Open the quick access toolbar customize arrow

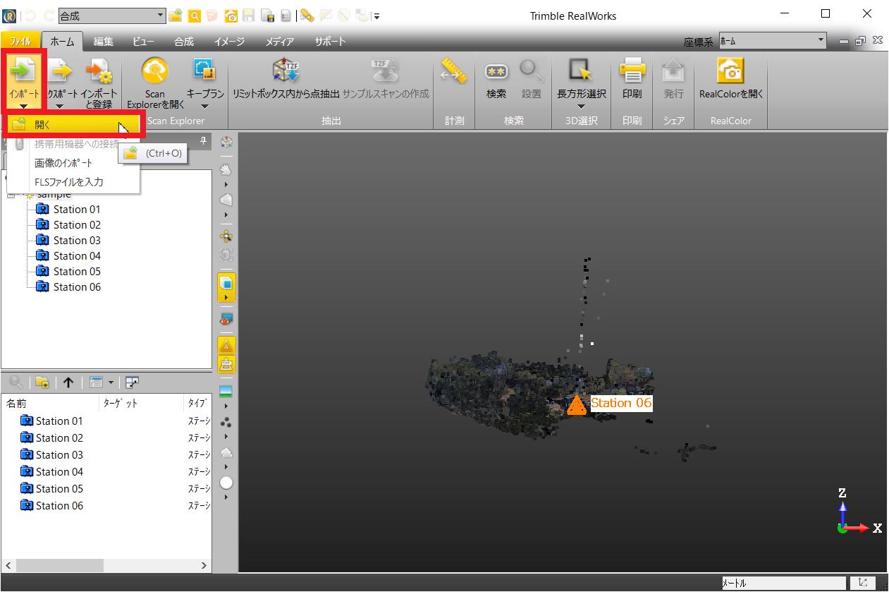[377, 16]
